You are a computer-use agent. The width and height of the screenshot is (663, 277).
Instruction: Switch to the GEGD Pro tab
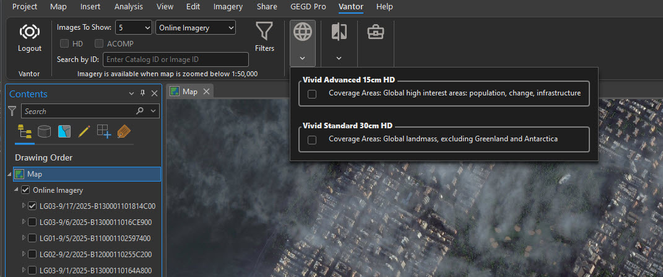(308, 7)
